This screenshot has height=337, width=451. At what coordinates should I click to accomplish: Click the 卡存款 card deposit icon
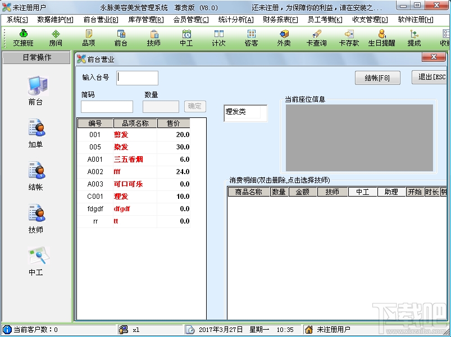[x=349, y=38]
